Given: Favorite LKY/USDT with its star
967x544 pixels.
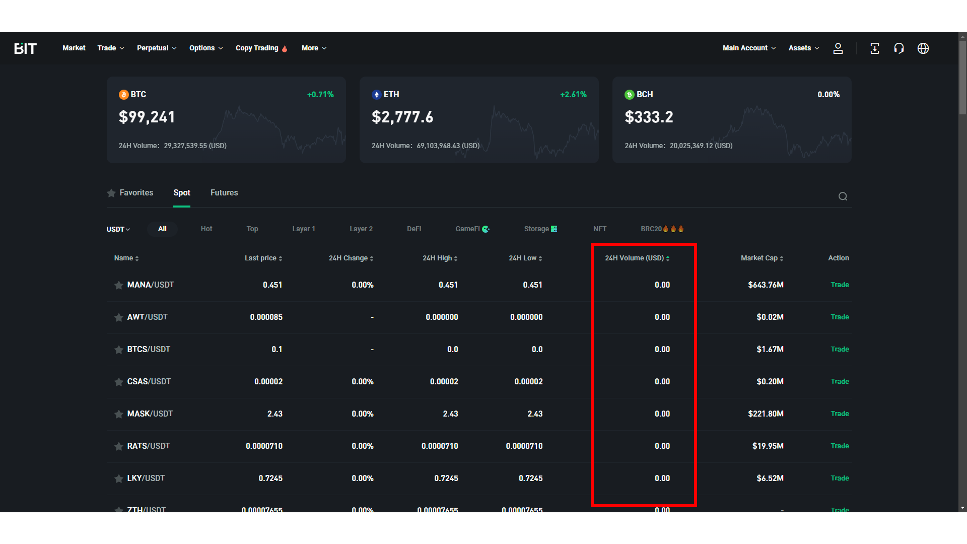Looking at the screenshot, I should click(x=119, y=479).
